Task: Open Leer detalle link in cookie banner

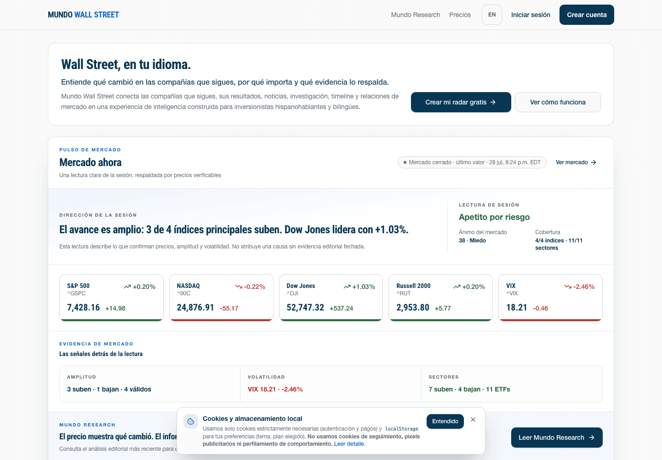Action: pyautogui.click(x=349, y=444)
